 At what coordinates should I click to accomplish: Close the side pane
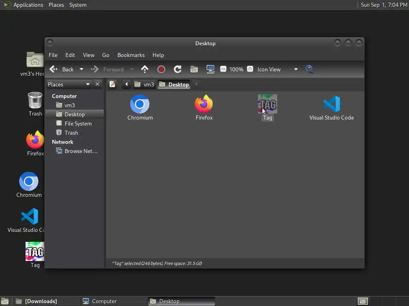tap(97, 84)
